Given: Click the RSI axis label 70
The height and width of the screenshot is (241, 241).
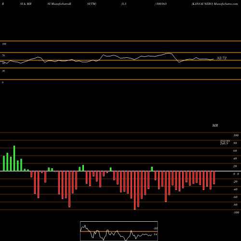Looking at the screenshot, I should [x=3, y=55].
